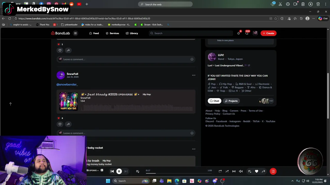Open the LUV! band page name
330x185 pixels.
pos(221,55)
